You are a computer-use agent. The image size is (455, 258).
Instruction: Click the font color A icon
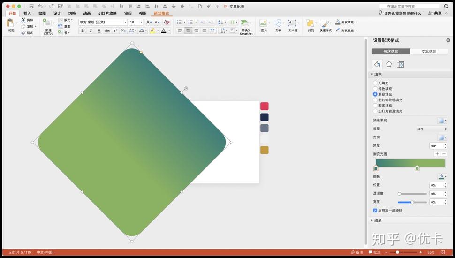[164, 30]
